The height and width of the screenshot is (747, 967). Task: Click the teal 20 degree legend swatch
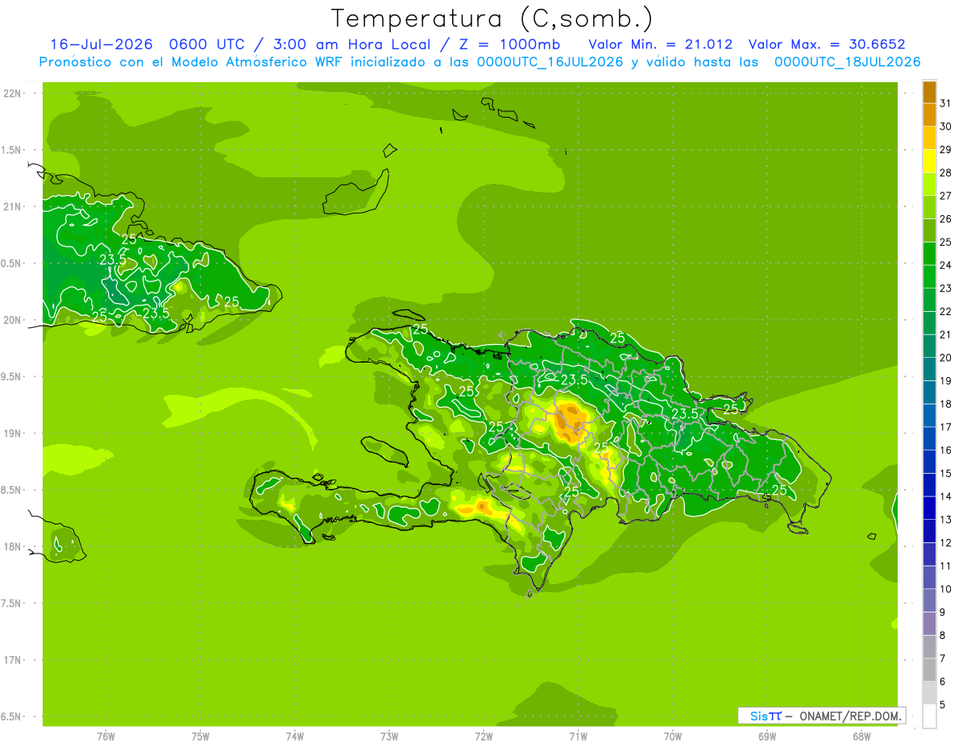(x=929, y=347)
